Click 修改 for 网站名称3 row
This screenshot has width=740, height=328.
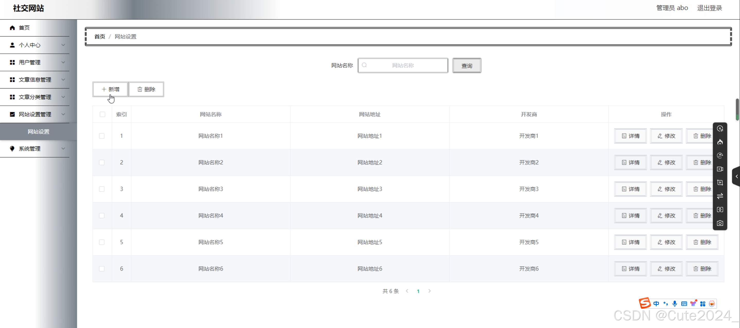click(x=666, y=189)
